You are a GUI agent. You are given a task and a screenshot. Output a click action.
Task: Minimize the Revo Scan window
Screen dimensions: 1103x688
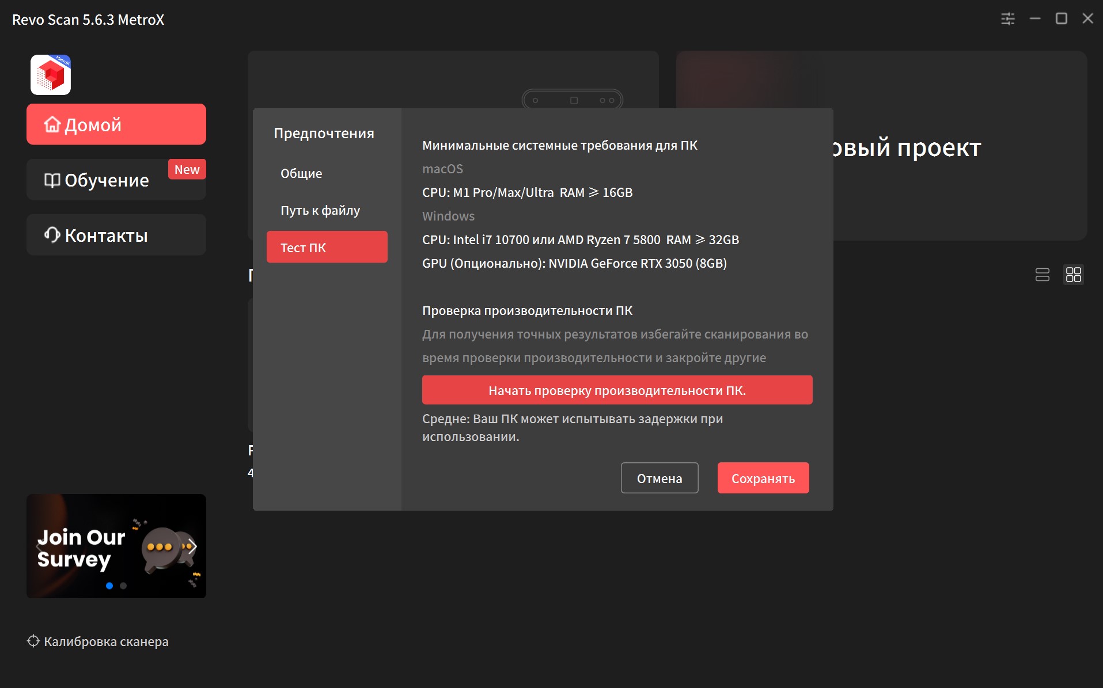1035,19
